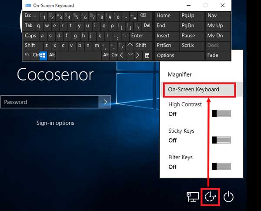261x211 pixels.
Task: Click the number 0 key
Action: tap(117, 17)
